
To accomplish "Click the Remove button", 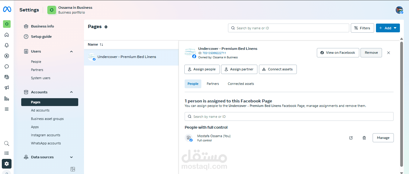I will (371, 53).
